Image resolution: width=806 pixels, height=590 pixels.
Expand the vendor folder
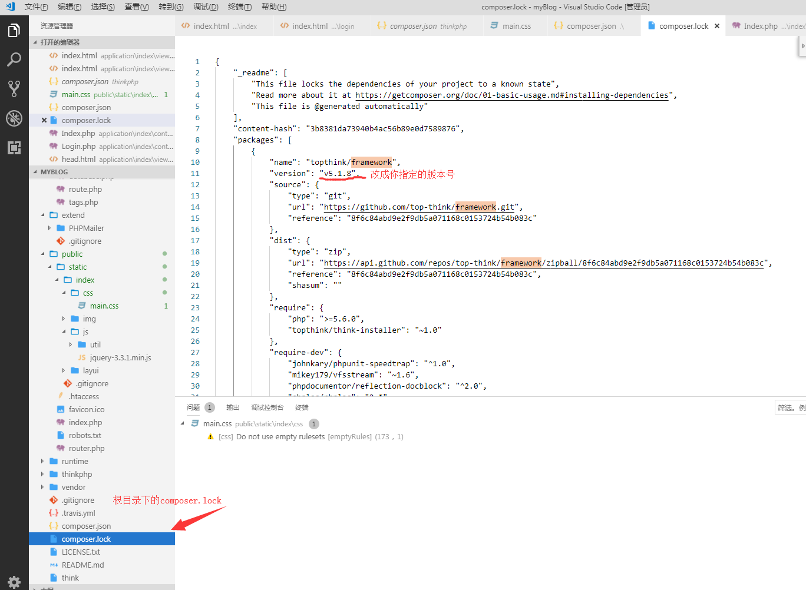pyautogui.click(x=43, y=487)
